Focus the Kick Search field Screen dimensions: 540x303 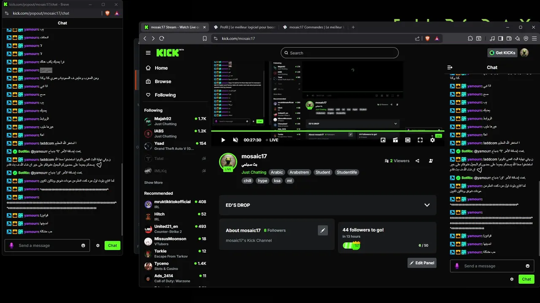pyautogui.click(x=340, y=53)
